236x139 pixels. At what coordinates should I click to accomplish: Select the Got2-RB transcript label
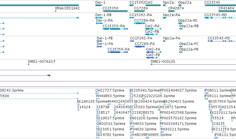[x=152, y=32]
